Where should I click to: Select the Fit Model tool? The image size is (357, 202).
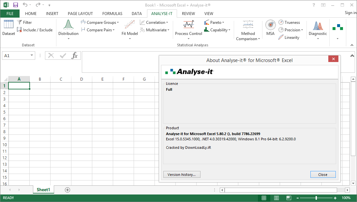tap(129, 29)
